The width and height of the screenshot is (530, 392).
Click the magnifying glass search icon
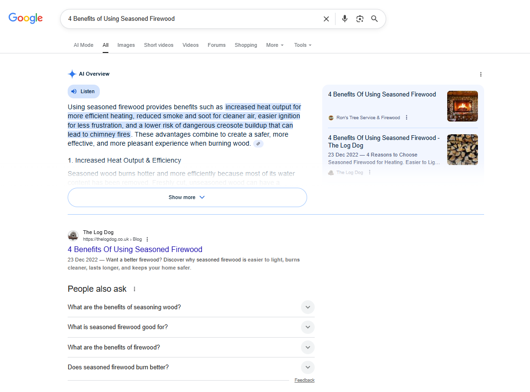click(374, 18)
